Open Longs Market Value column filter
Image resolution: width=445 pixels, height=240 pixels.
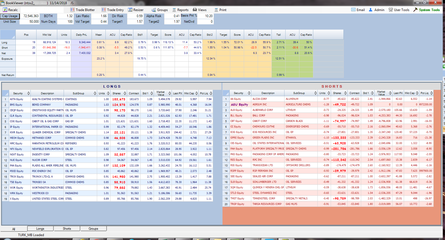pyautogui.click(x=169, y=93)
